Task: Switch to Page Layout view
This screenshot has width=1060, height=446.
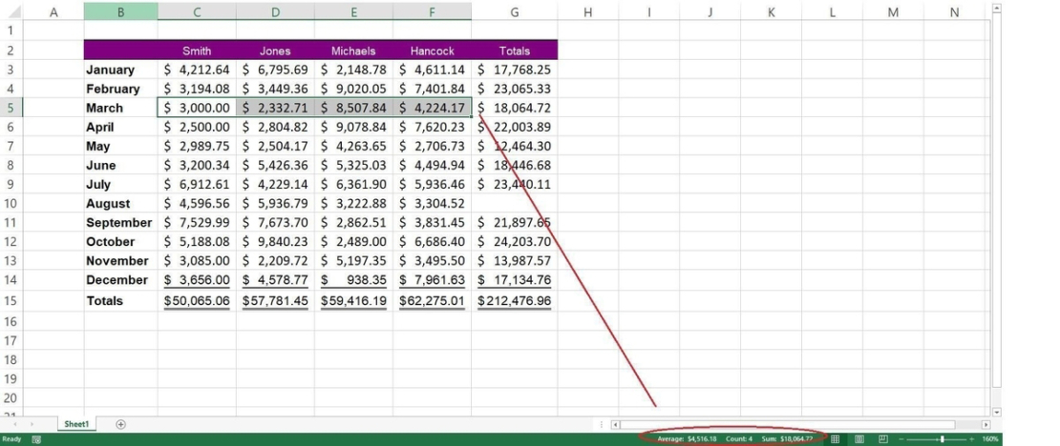Action: coord(859,439)
